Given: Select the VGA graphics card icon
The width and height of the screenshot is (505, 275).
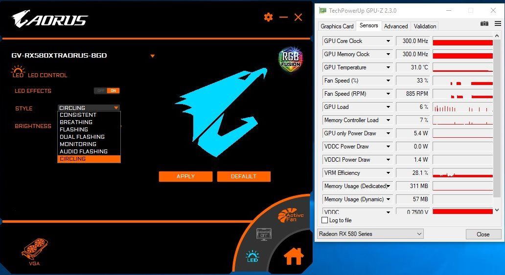Looking at the screenshot, I should click(x=34, y=252).
